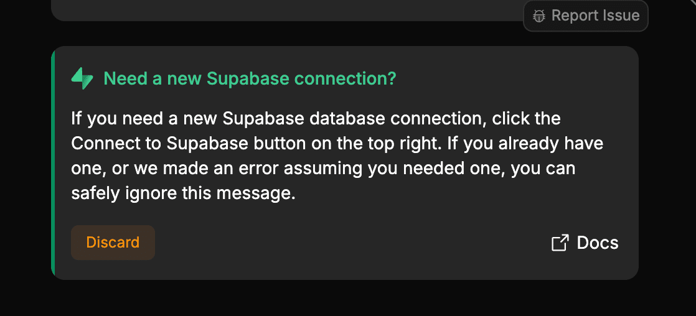Click the green accent bar on the card
Image resolution: width=696 pixels, height=316 pixels.
(x=54, y=163)
